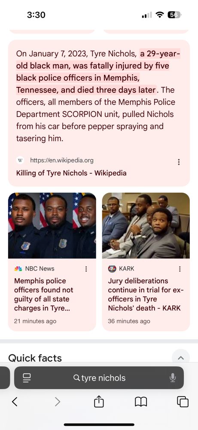Open NBC News not guilty headline

tap(43, 295)
